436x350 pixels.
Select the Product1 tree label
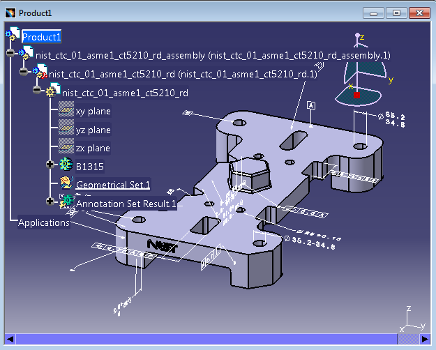(41, 37)
